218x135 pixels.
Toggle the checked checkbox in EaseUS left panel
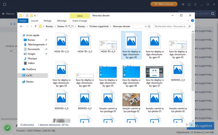point(15,24)
